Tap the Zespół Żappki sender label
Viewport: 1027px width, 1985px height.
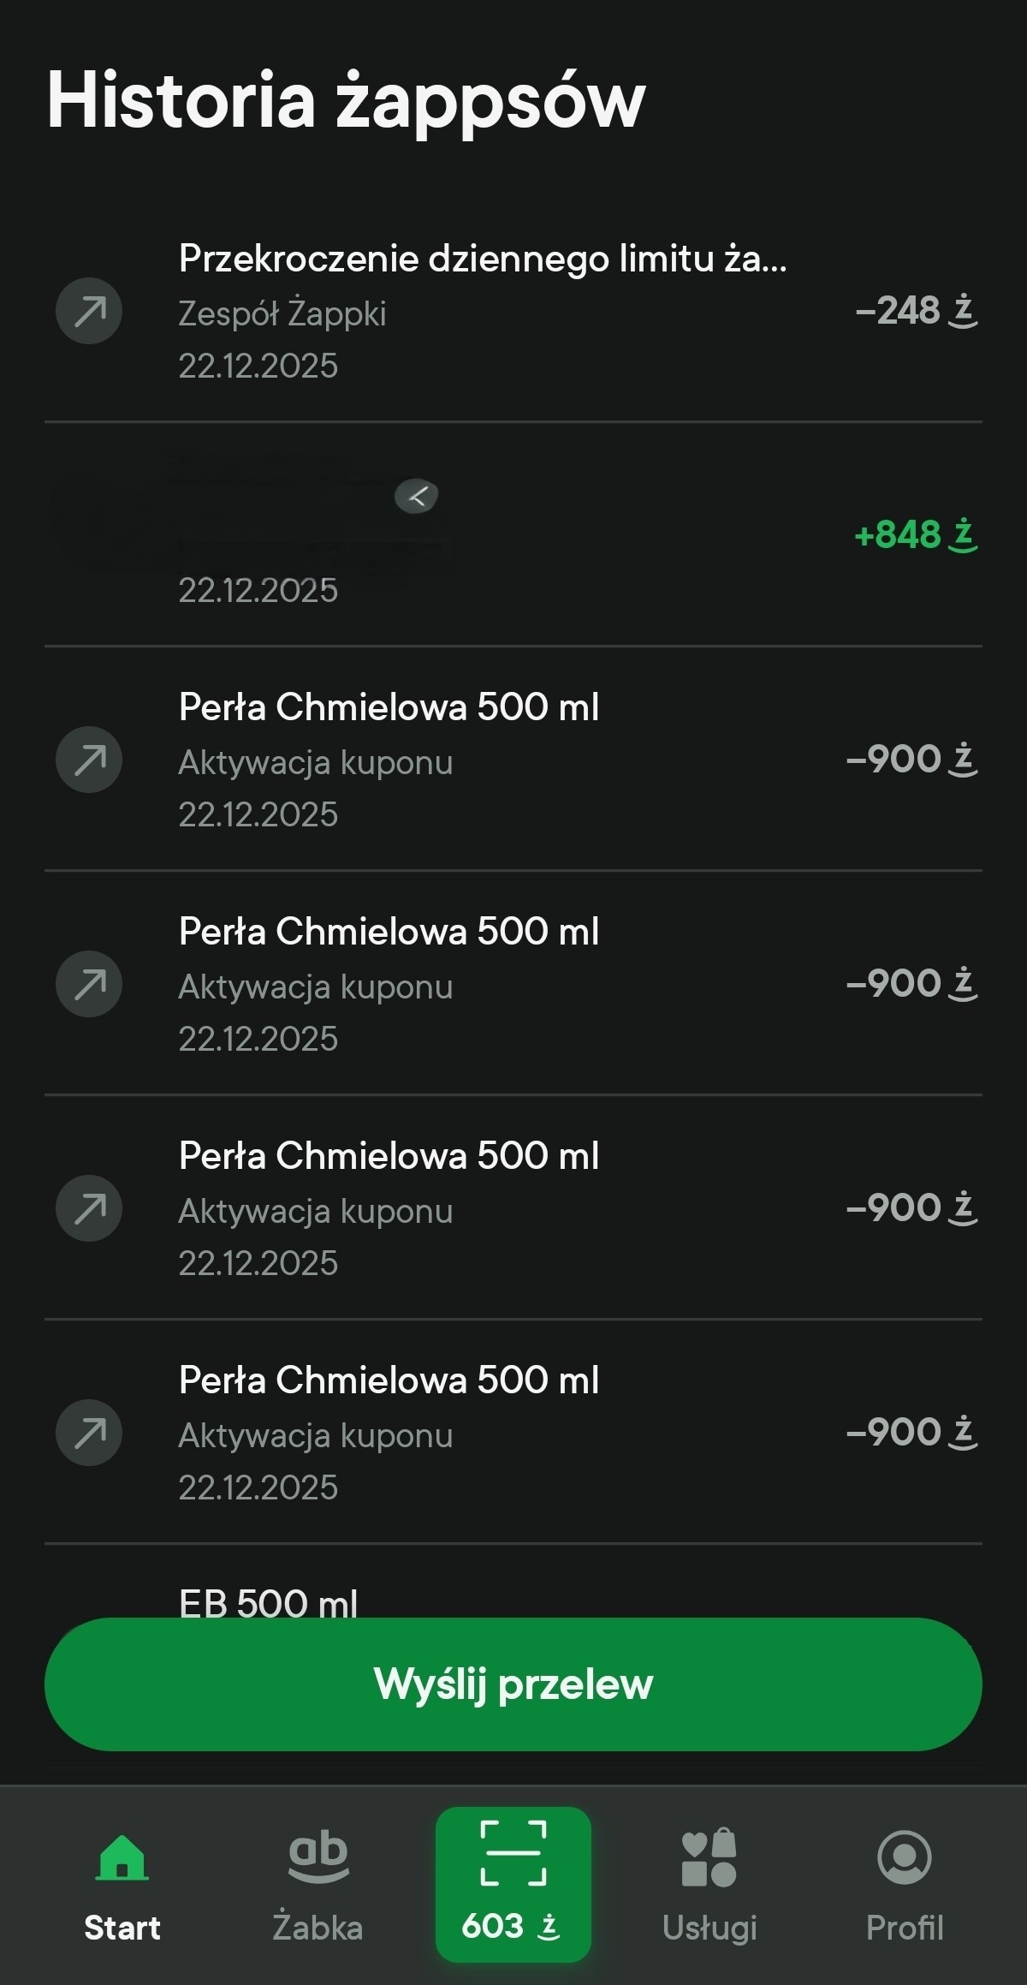(x=282, y=313)
